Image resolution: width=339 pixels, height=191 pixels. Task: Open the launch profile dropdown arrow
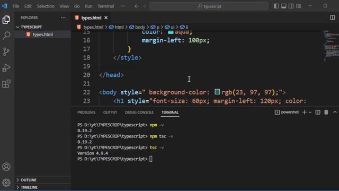click(x=310, y=112)
